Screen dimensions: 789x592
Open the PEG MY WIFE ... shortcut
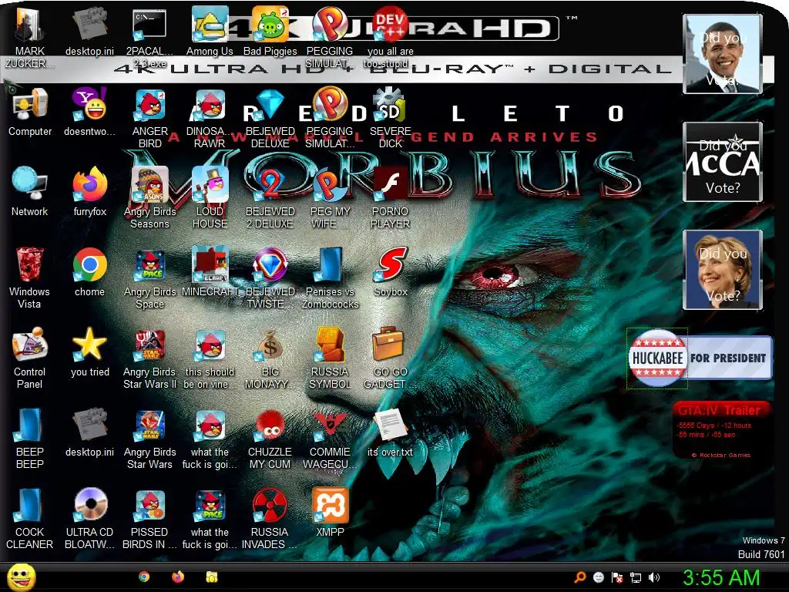(x=330, y=198)
